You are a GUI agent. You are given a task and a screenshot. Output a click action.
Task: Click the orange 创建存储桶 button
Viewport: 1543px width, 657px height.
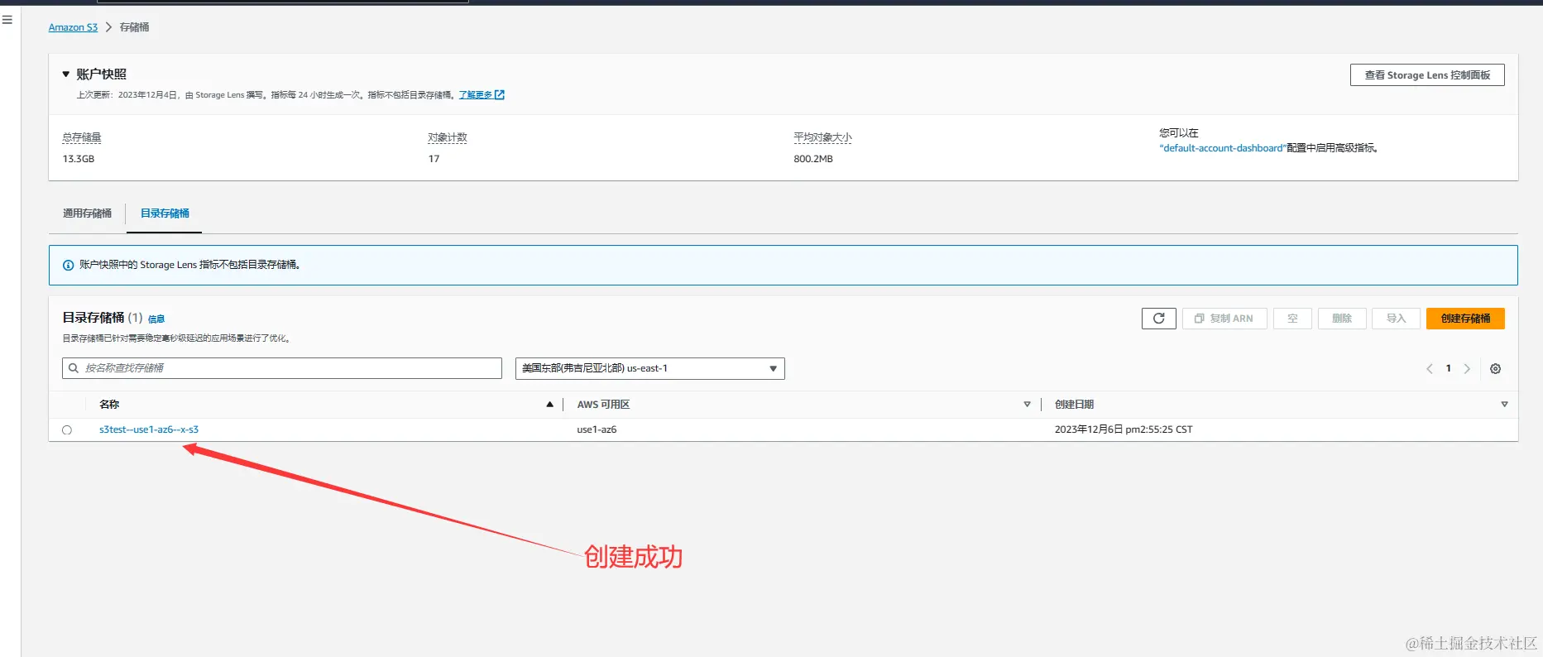click(x=1465, y=319)
